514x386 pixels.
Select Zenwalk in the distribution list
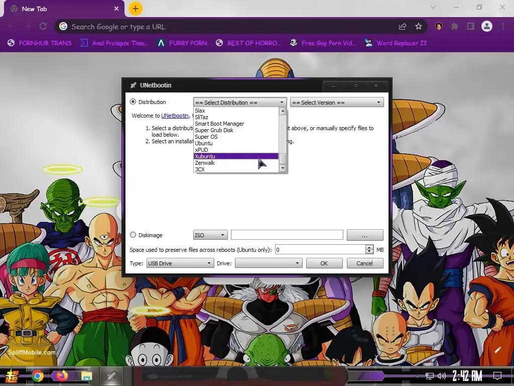(236, 163)
